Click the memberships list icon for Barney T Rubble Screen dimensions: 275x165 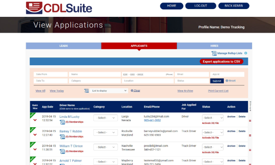pos(62,137)
